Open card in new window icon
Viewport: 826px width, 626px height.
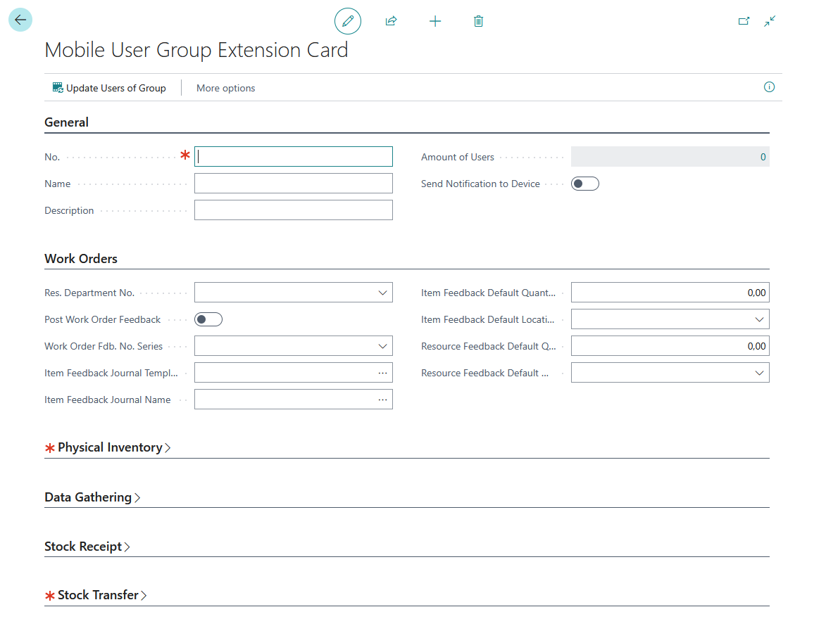click(744, 21)
